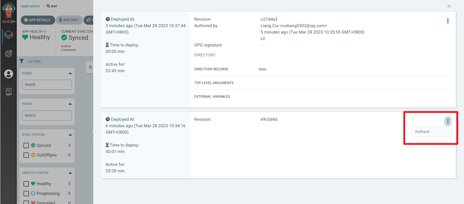Click the APP DETAILS button
Screen dimensions: 464x204
click(37, 20)
